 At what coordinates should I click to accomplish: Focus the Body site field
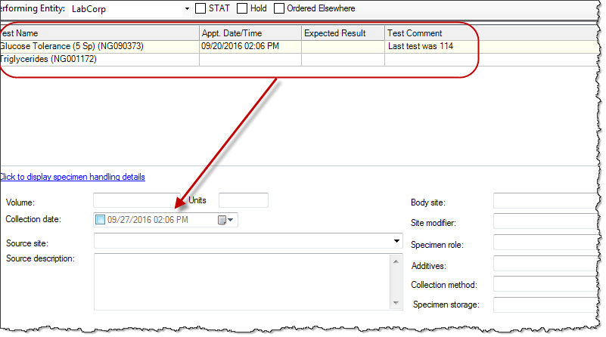point(545,202)
